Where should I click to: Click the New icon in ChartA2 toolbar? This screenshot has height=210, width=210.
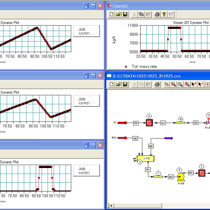(x=112, y=14)
